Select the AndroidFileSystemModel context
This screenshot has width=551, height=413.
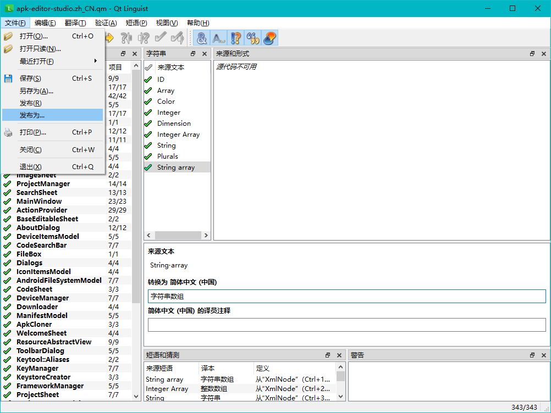[66, 280]
